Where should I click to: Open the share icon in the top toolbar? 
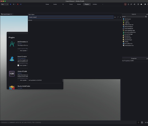pyautogui.click(x=134, y=4)
